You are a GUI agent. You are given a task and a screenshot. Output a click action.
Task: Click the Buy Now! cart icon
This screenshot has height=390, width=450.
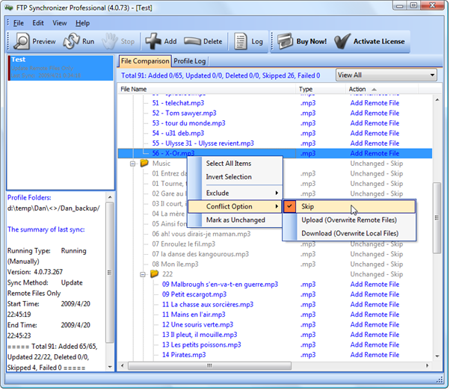tap(285, 41)
